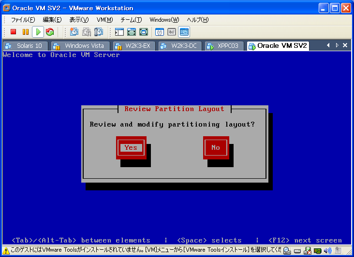This screenshot has width=354, height=257.
Task: Toggle the sidebar view toolbar icon
Action: point(119,32)
